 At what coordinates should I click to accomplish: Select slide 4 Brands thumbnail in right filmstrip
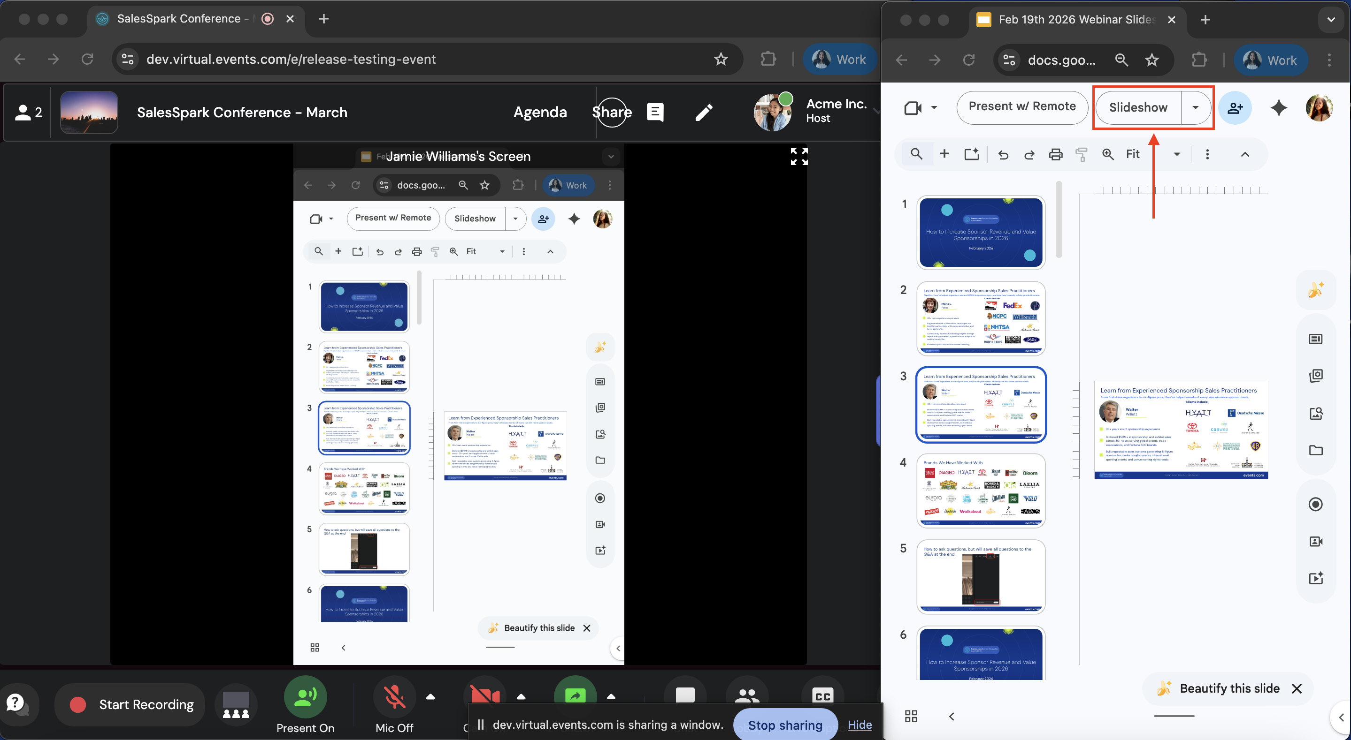coord(980,491)
